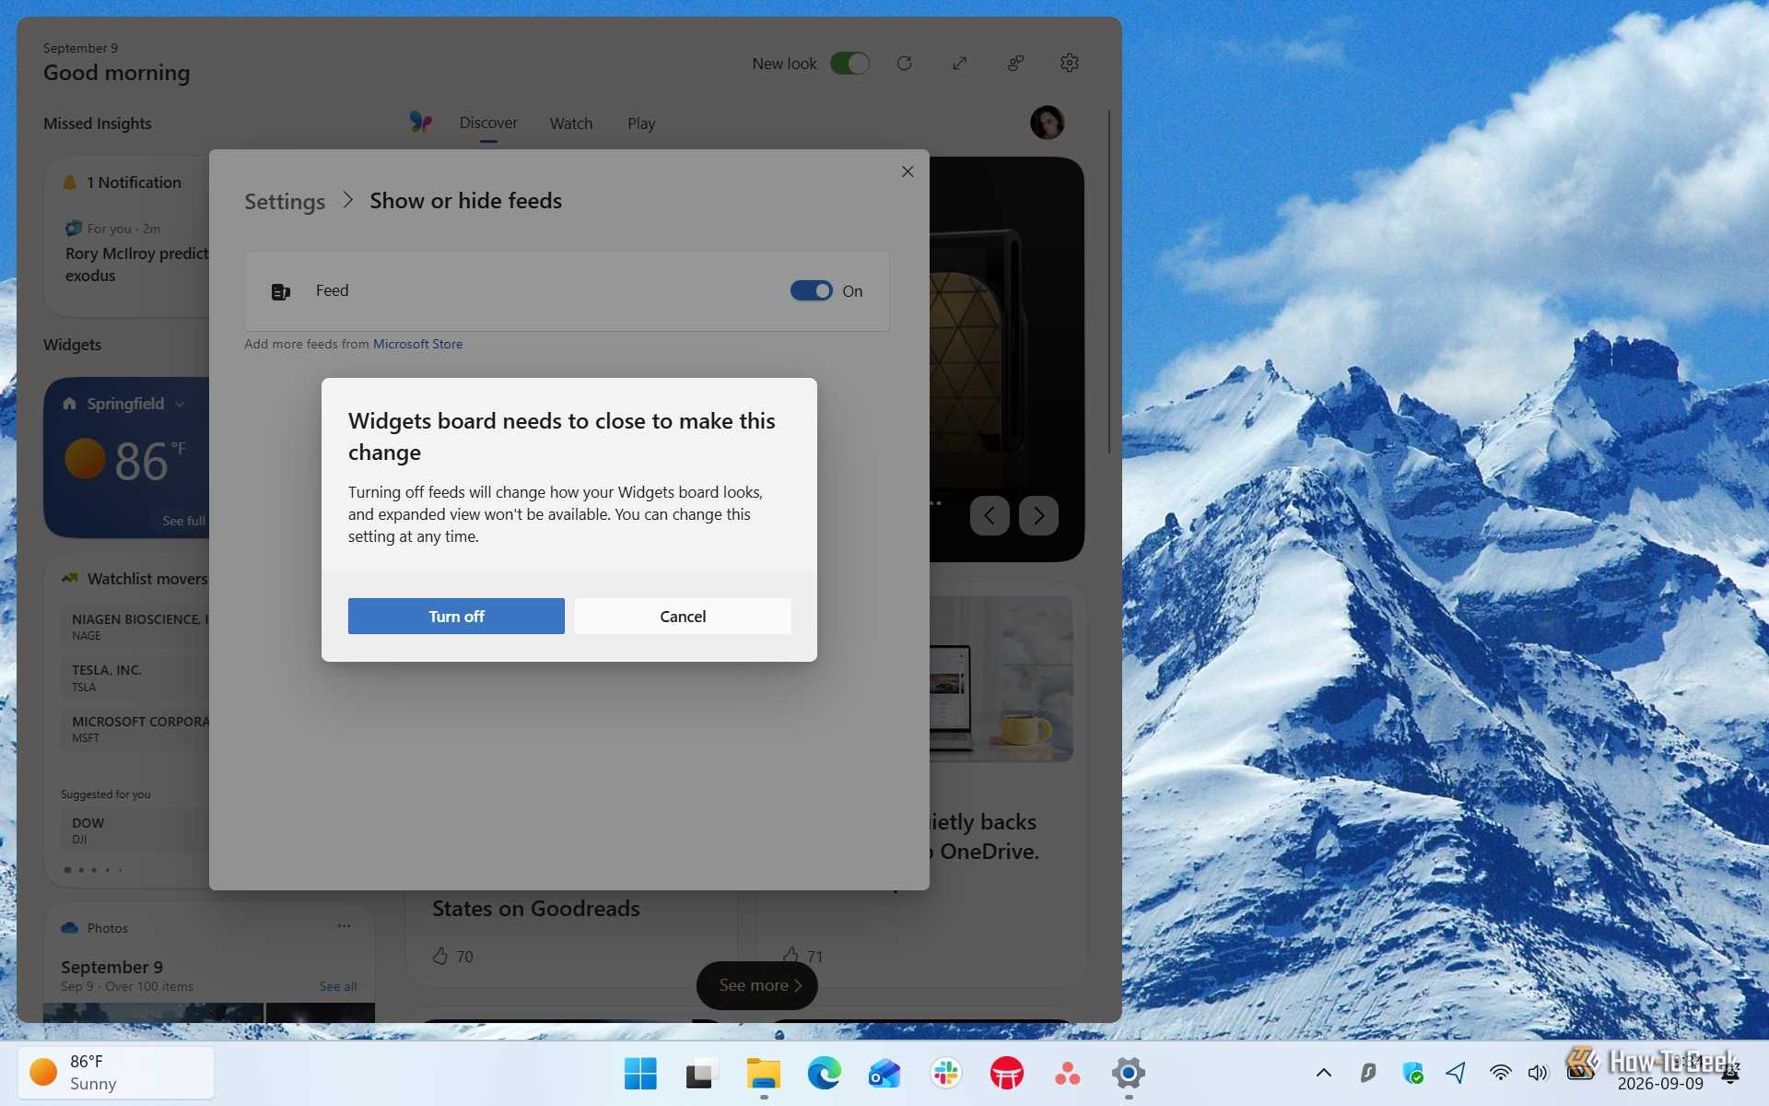Open the OneDrive article thumbnail
This screenshot has height=1106, width=1769.
pyautogui.click(x=1002, y=679)
